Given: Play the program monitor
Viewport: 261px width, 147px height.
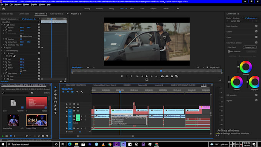Looking at the screenshot, I should tap(147, 76).
